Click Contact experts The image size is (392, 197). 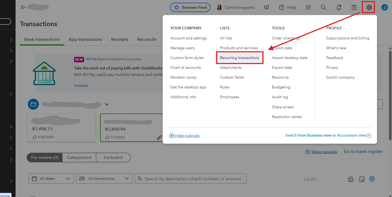pos(235,7)
